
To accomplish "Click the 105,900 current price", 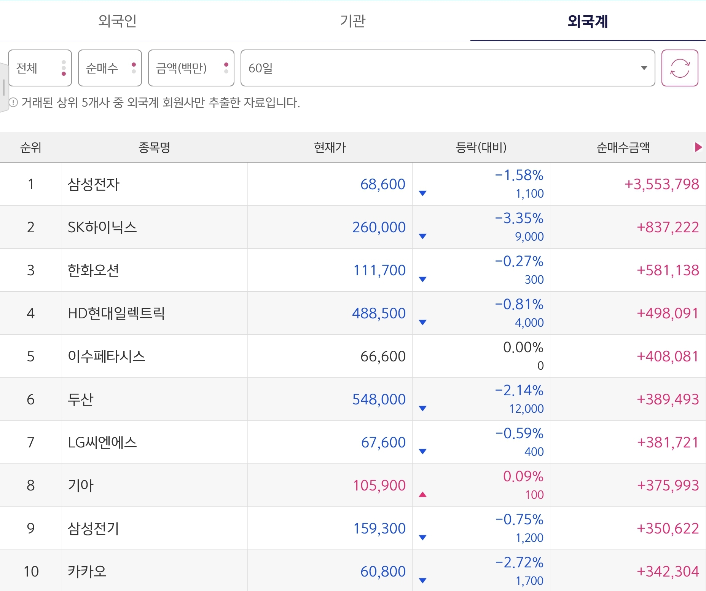I will tap(379, 486).
